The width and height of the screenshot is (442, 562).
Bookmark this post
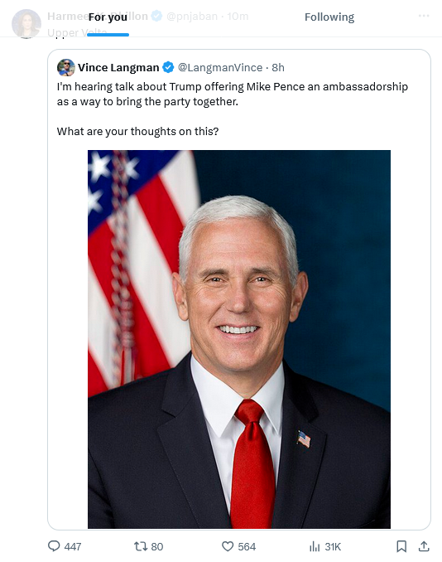401,546
